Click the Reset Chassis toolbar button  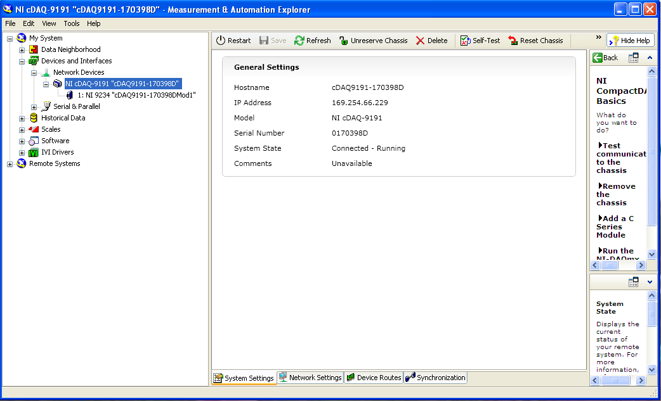536,41
